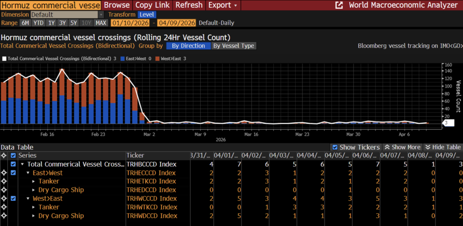463x226 pixels.
Task: Untick the Total Commercial Vessel Crossings series checkbox
Action: click(x=13, y=164)
